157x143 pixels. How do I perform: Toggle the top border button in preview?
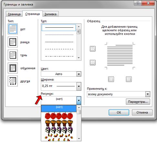(93, 49)
